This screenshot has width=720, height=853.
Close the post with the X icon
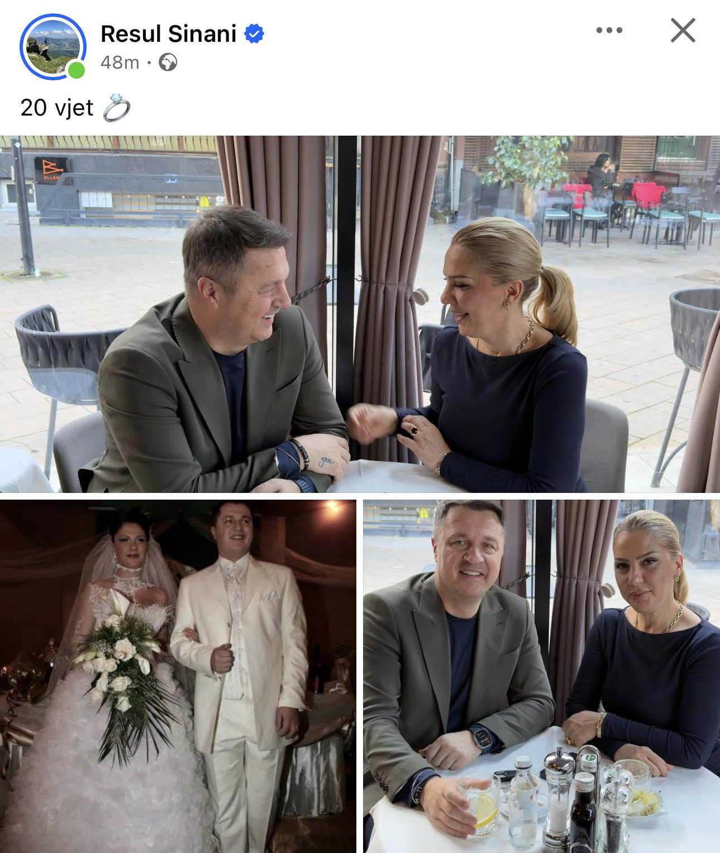click(x=683, y=31)
